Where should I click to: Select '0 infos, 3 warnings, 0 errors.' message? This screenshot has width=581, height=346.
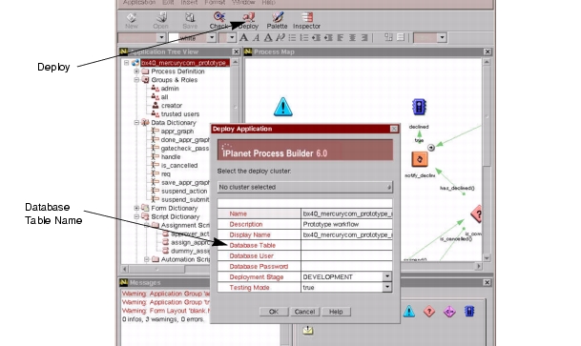163,319
